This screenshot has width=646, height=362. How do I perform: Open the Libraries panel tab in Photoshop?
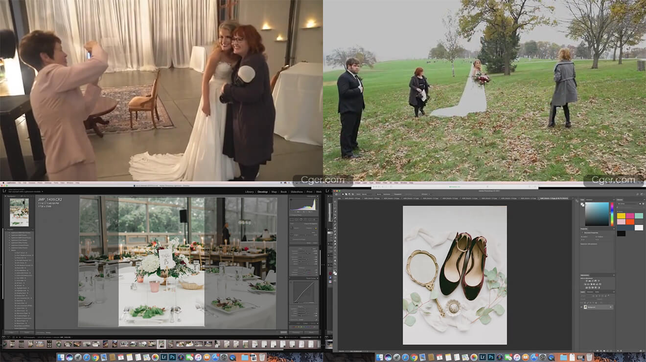click(620, 200)
